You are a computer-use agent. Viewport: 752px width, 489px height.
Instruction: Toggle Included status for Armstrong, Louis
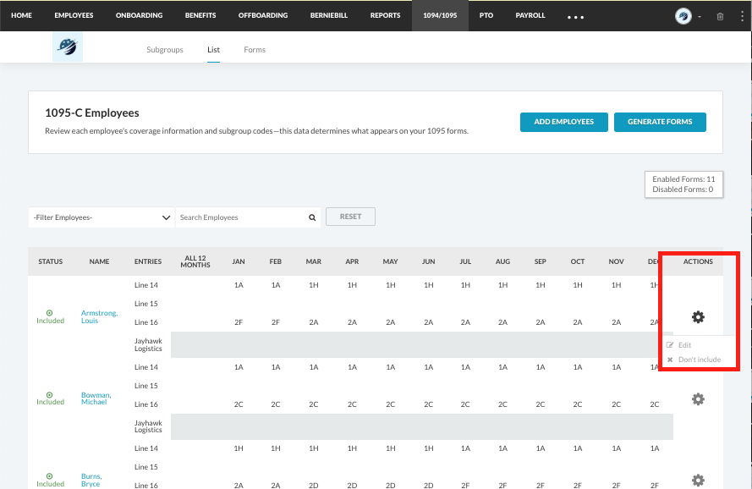click(x=50, y=316)
